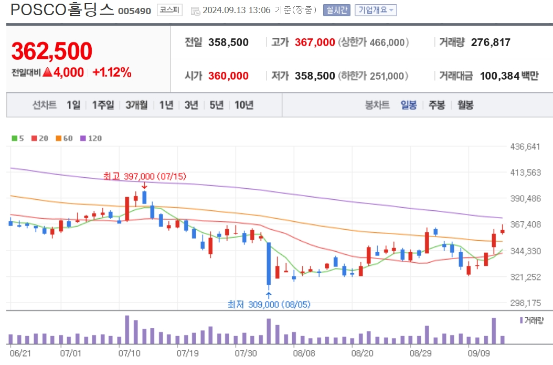
Task: Open the 기업개요 dropdown
Action: click(376, 10)
